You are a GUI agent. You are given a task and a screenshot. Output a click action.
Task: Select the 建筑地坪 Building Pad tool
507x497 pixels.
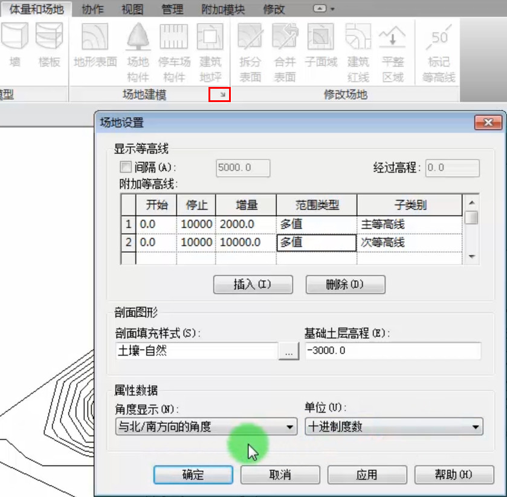click(x=210, y=52)
